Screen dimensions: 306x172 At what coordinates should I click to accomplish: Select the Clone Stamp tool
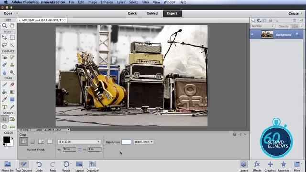pyautogui.click(x=12, y=65)
